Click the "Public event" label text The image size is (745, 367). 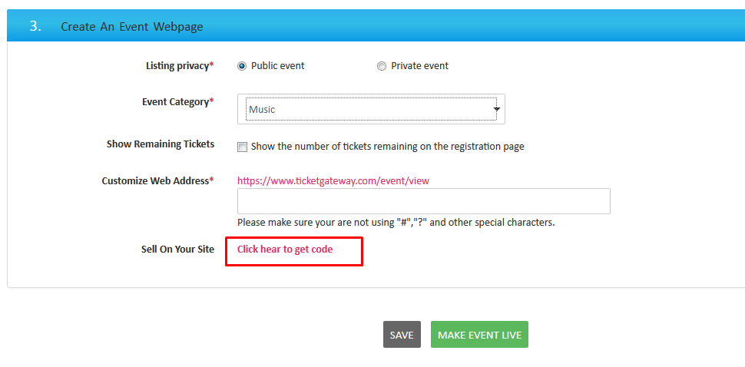pyautogui.click(x=277, y=66)
